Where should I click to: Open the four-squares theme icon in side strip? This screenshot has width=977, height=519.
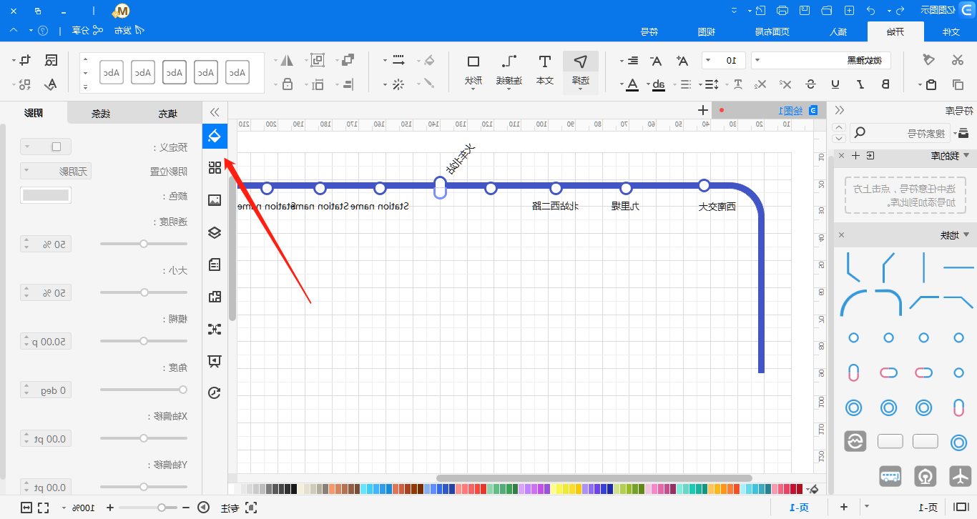(215, 168)
